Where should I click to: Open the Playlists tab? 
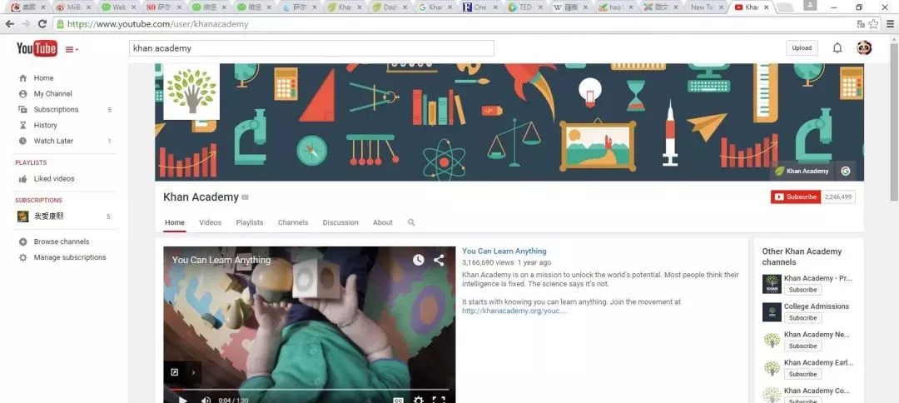click(250, 222)
